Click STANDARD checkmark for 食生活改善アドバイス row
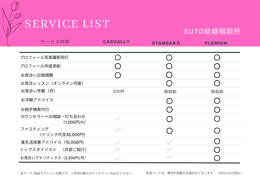 point(169,142)
